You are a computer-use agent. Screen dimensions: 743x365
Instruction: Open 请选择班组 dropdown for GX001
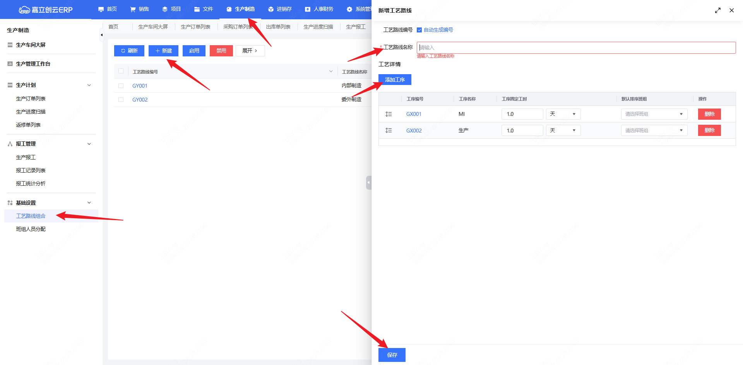[654, 114]
